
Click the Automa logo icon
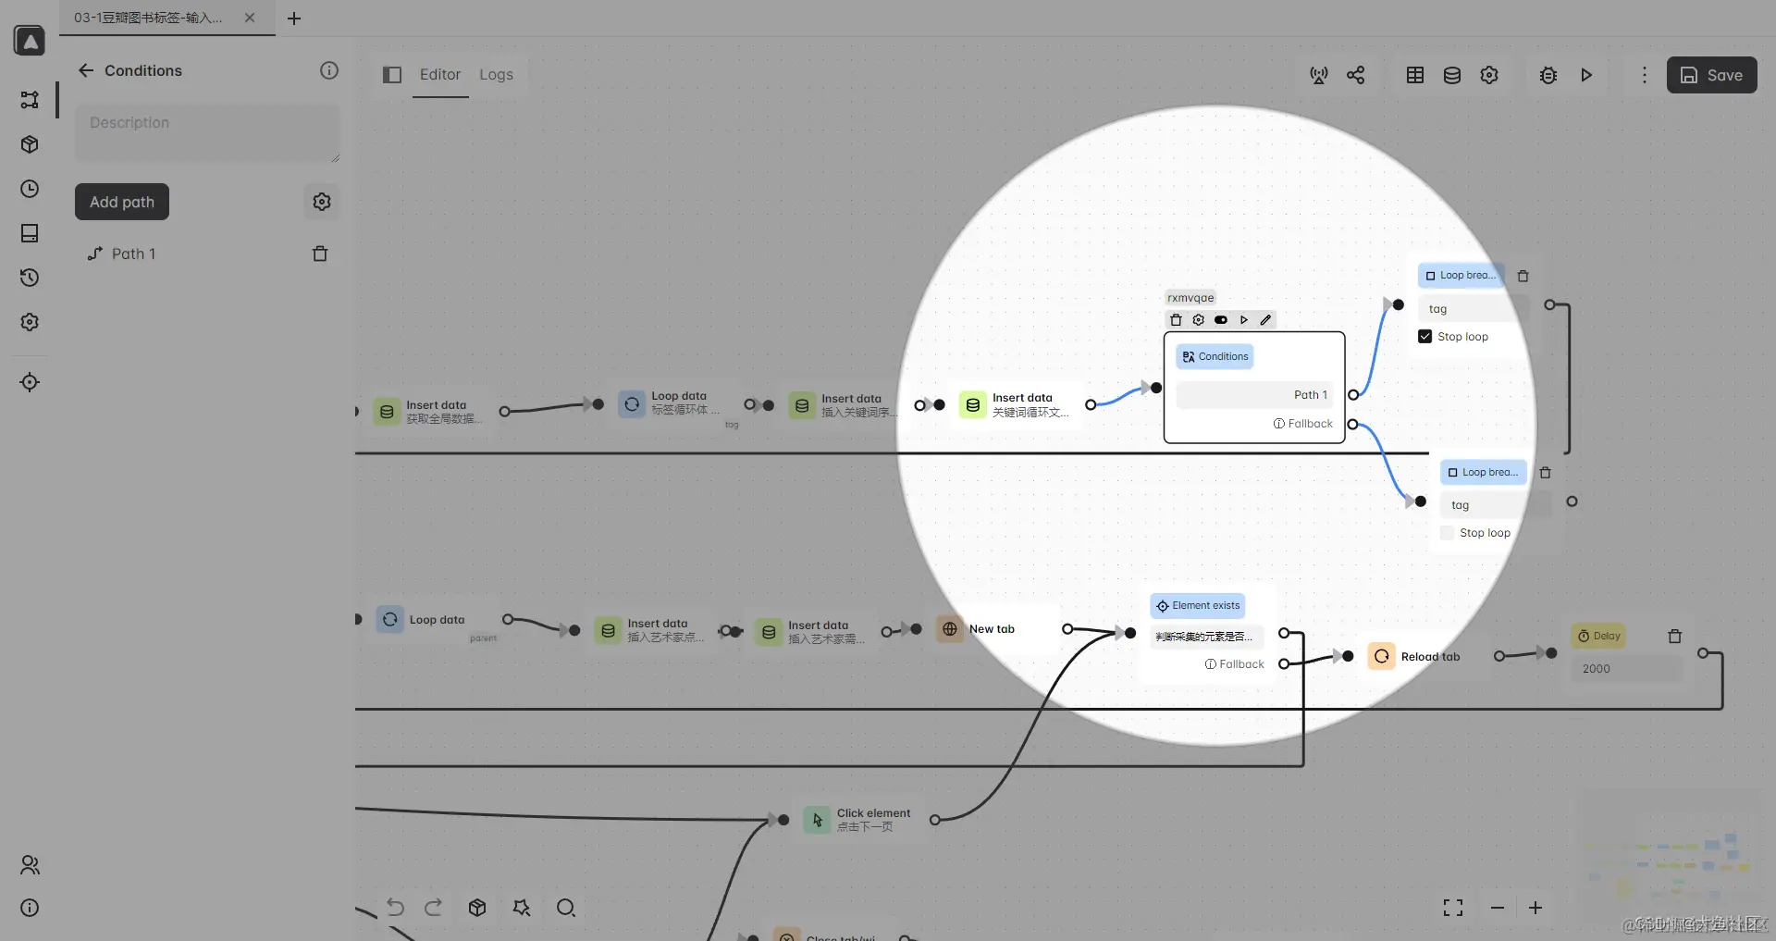pyautogui.click(x=30, y=41)
